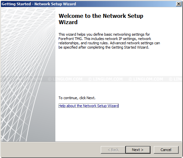This screenshot has width=183, height=158.
Task: Click the greyed-out < Back button
Action: 113,150
